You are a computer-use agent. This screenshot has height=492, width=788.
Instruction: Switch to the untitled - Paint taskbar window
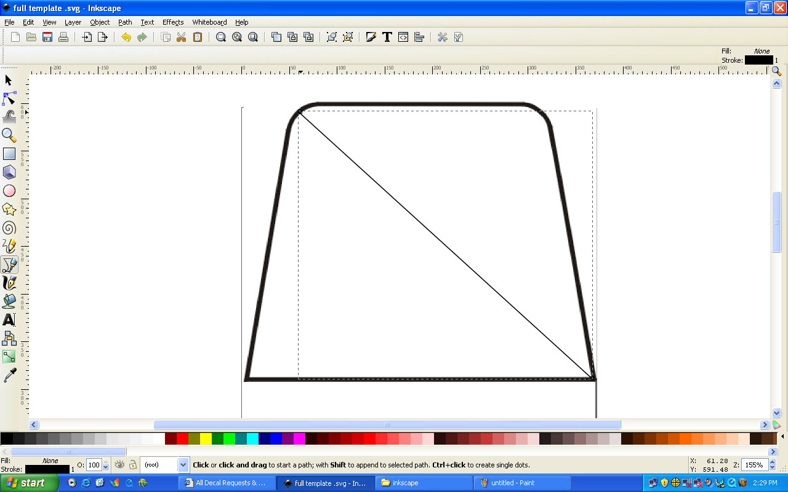click(x=522, y=483)
